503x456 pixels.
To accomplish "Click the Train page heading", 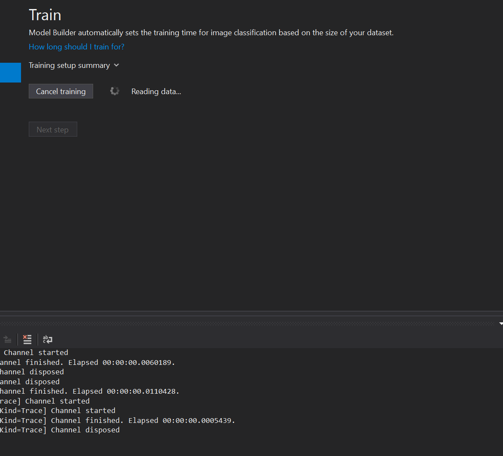I will pyautogui.click(x=45, y=15).
